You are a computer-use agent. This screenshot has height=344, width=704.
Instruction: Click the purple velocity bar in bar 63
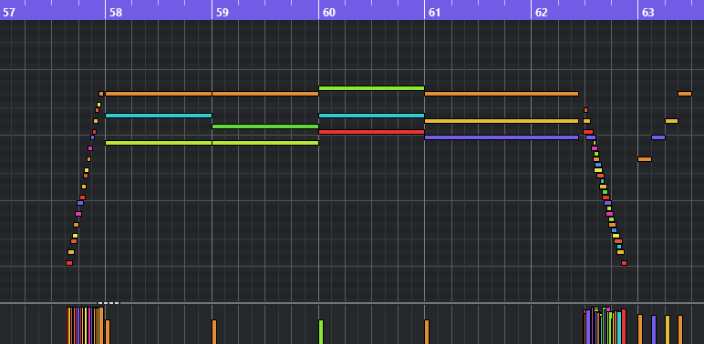(654, 329)
